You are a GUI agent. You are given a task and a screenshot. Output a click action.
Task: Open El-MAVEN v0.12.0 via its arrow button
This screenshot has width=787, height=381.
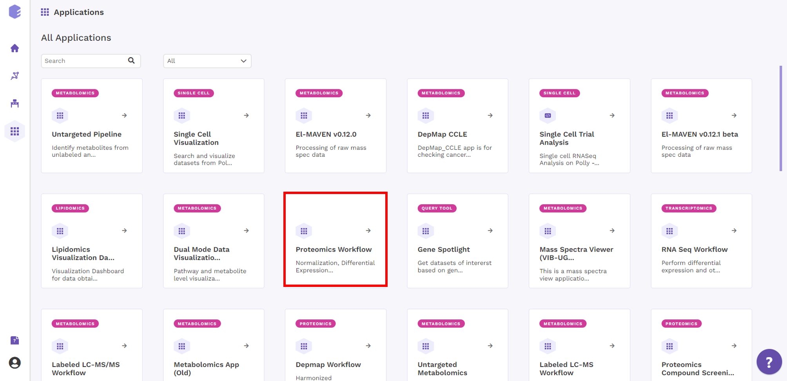(x=368, y=115)
